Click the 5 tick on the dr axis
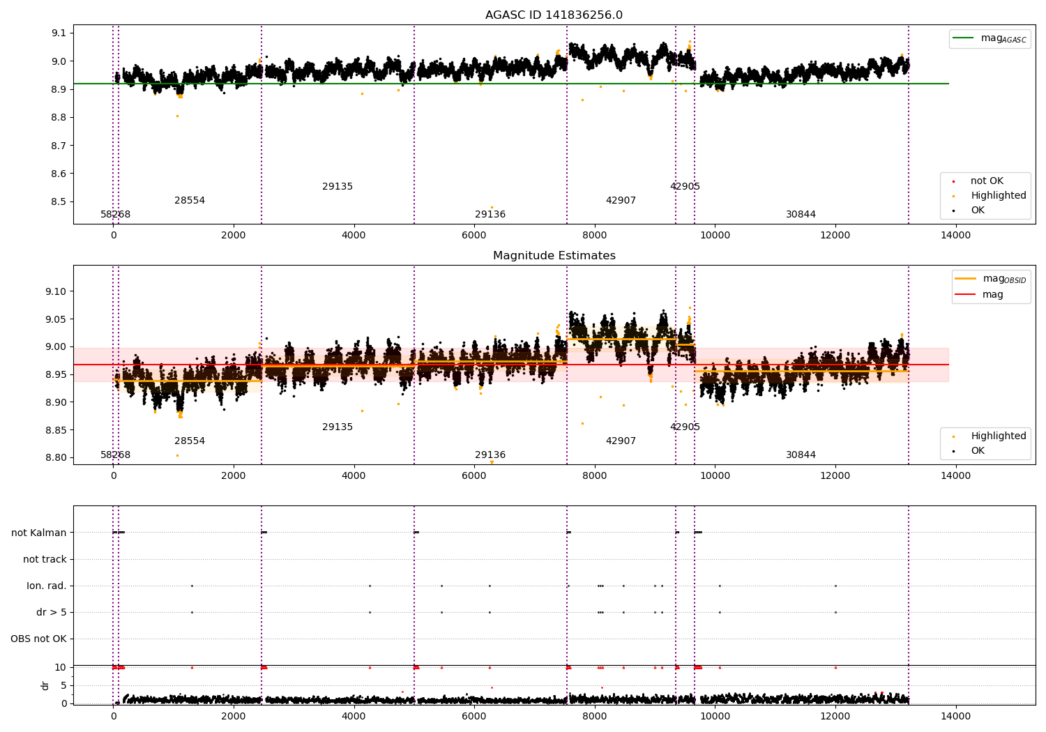 click(x=63, y=685)
